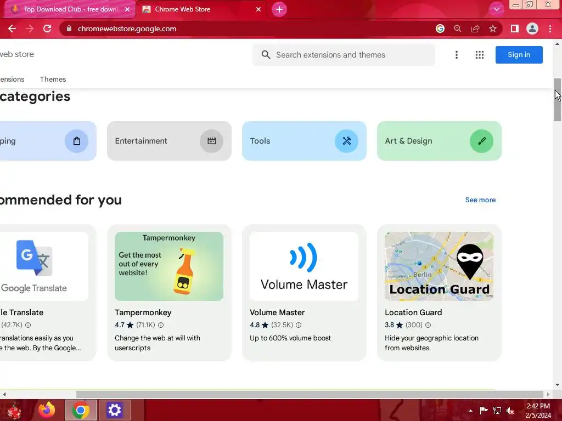Open the Google Translate thumbnail
The image size is (562, 421).
point(44,266)
